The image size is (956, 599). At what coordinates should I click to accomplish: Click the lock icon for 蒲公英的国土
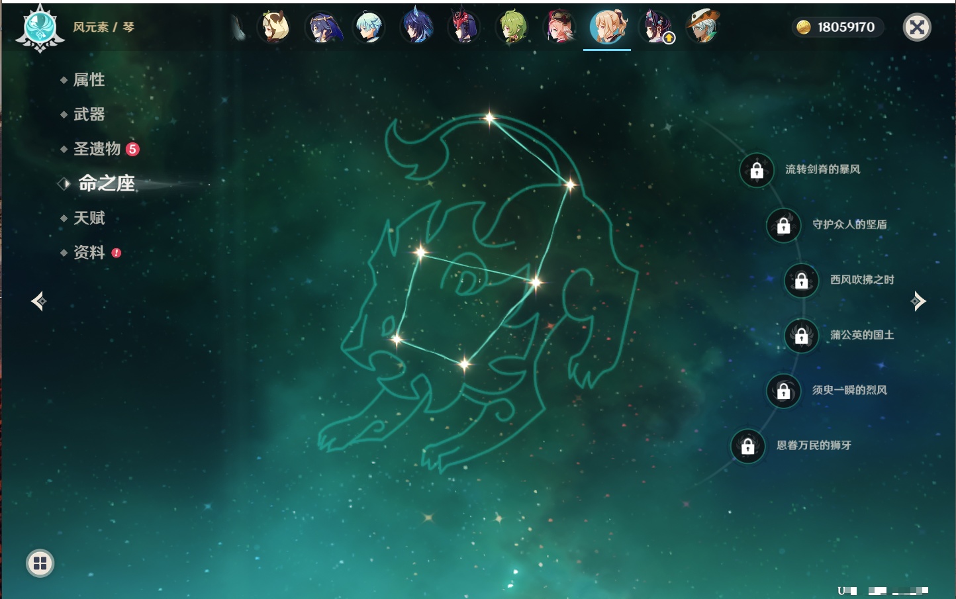pyautogui.click(x=802, y=336)
